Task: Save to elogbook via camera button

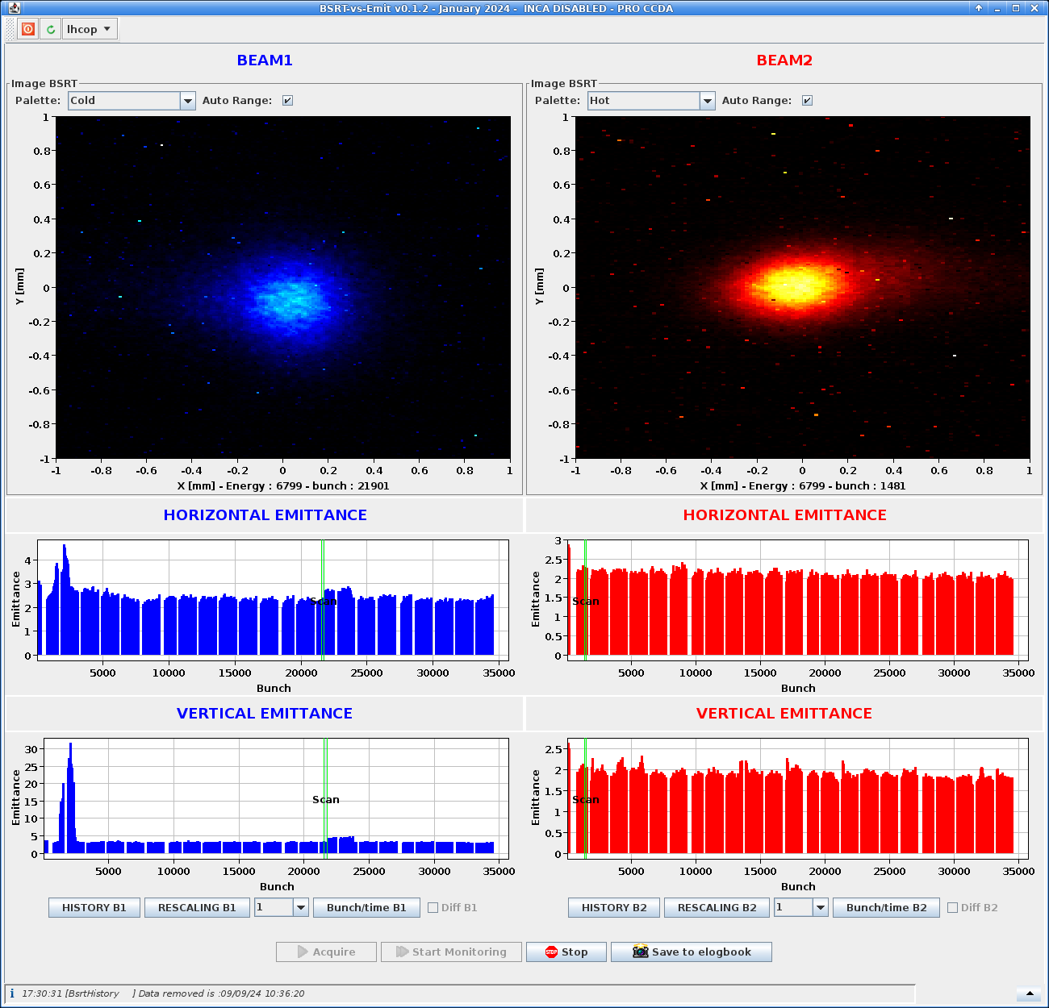Action: click(691, 952)
